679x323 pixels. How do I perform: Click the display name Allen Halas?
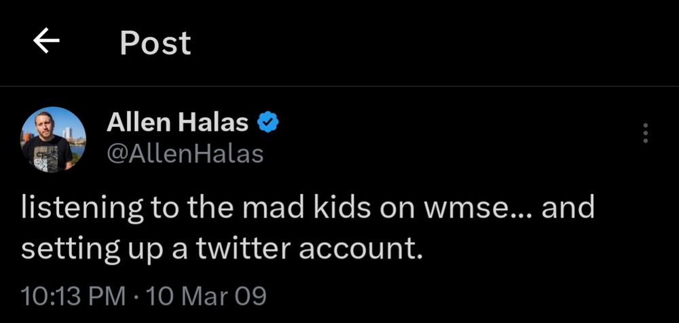pyautogui.click(x=177, y=123)
